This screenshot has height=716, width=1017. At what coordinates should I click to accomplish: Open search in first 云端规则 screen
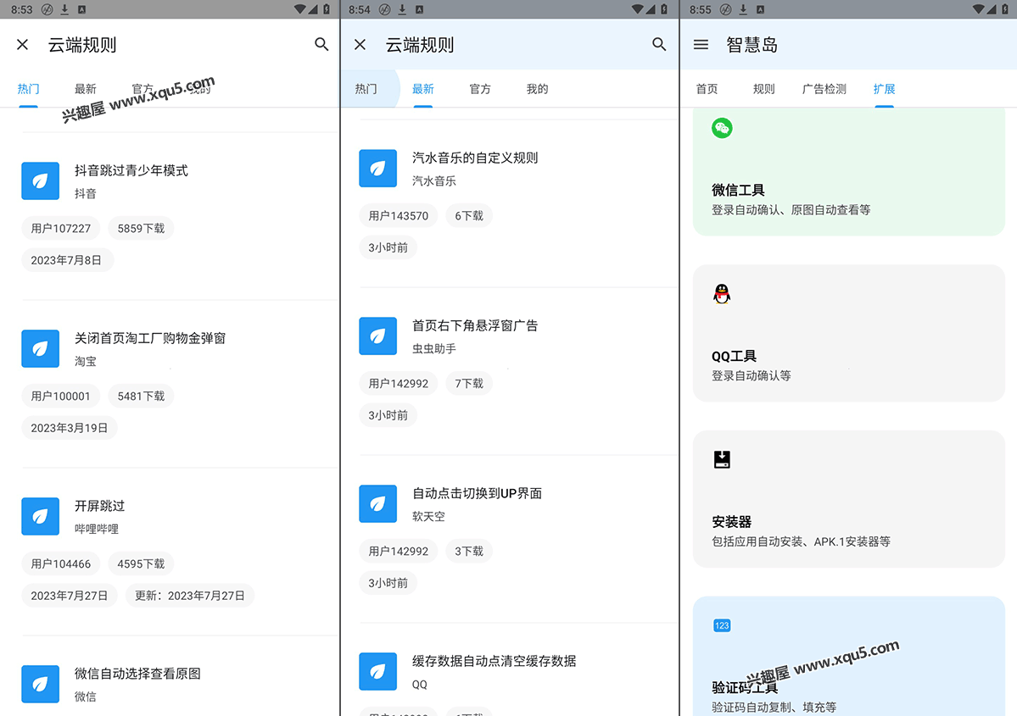321,44
